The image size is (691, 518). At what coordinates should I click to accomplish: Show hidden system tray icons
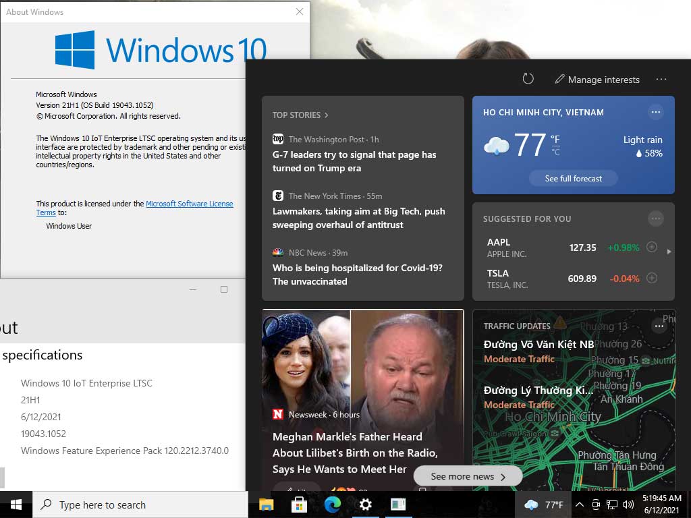click(580, 505)
